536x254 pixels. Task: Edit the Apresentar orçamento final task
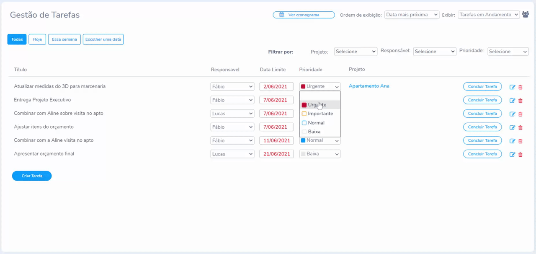[x=512, y=154]
